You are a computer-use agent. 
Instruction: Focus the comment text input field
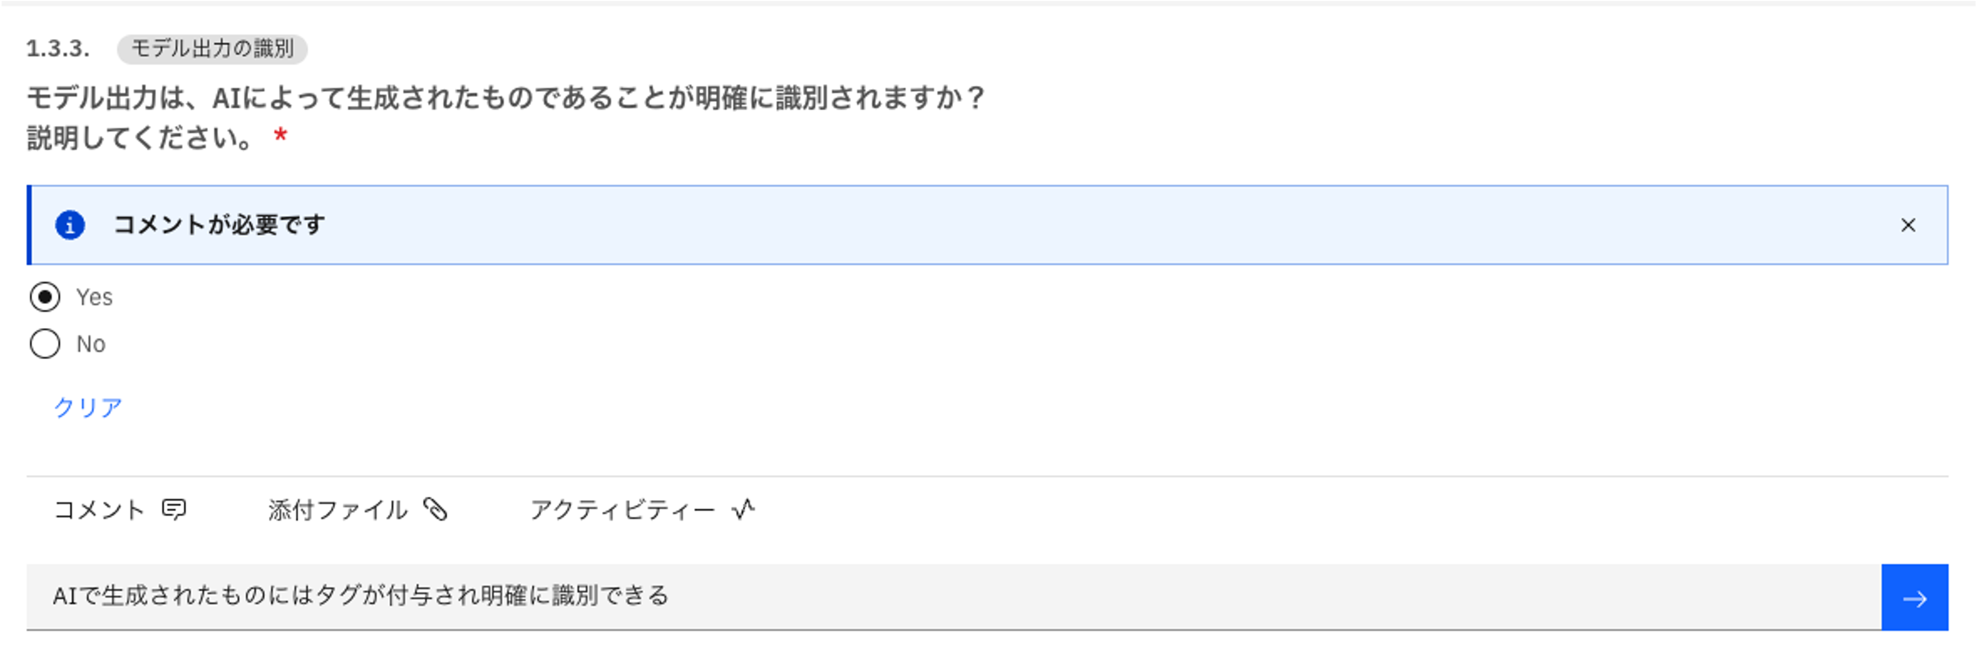point(952,597)
